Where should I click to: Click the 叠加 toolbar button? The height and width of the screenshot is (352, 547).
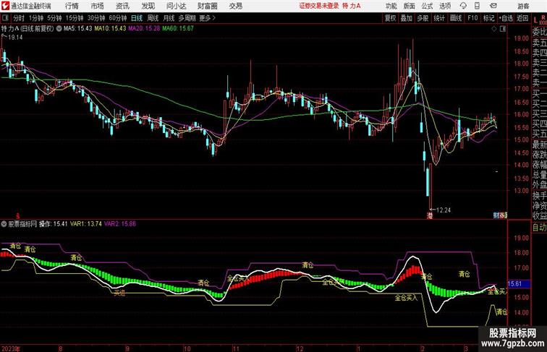click(x=407, y=18)
